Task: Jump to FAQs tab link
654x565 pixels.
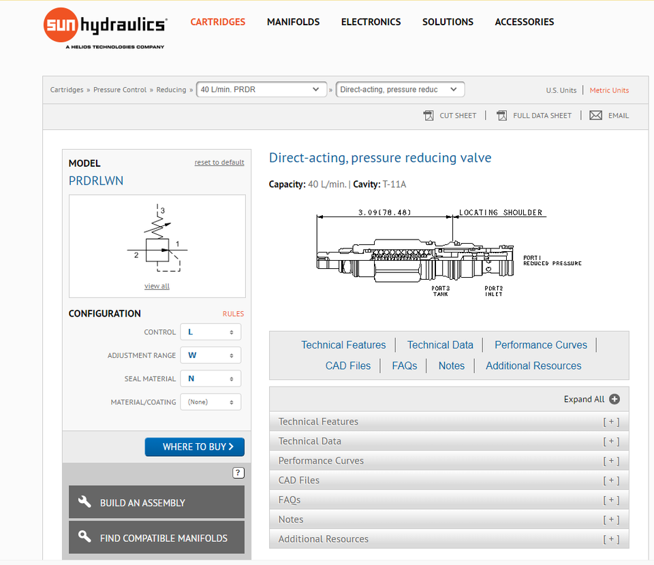Action: click(405, 366)
